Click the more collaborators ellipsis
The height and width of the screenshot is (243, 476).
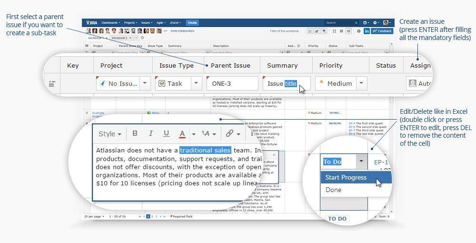click(x=165, y=31)
